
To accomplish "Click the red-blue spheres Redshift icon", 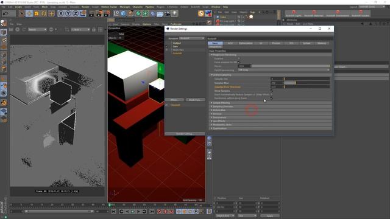I will click(208, 13).
